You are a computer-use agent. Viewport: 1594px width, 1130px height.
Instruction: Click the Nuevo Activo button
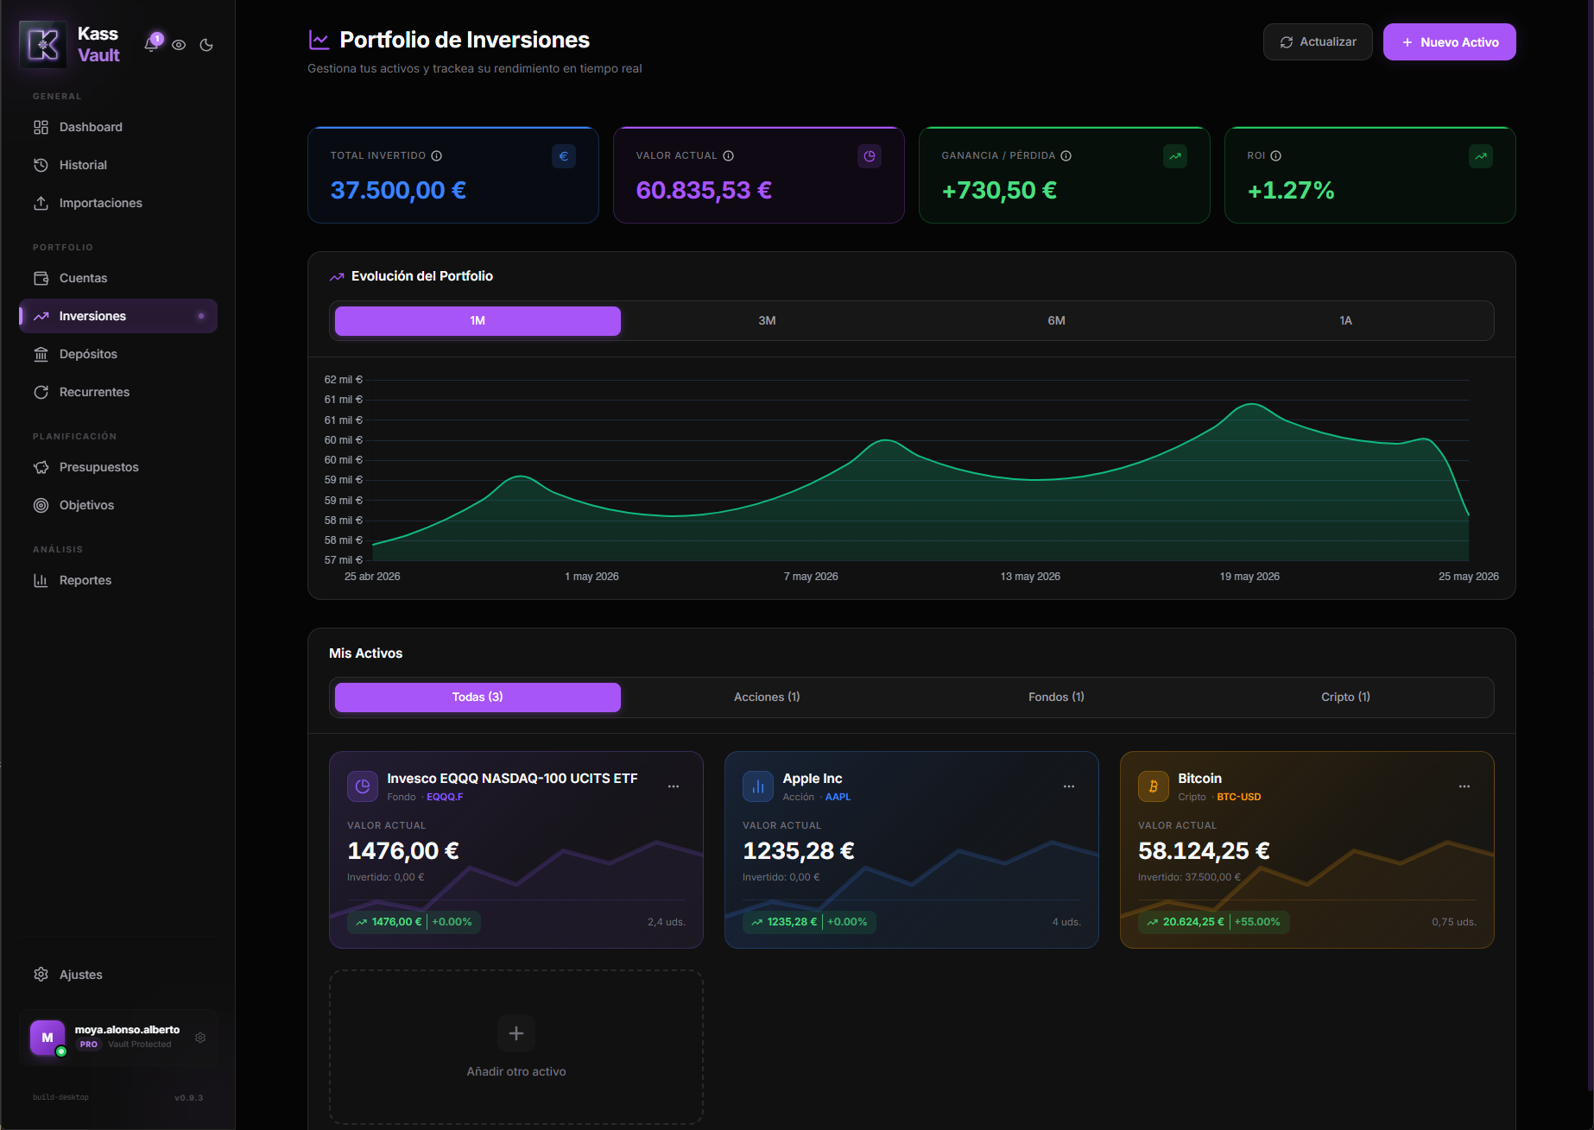coord(1449,42)
